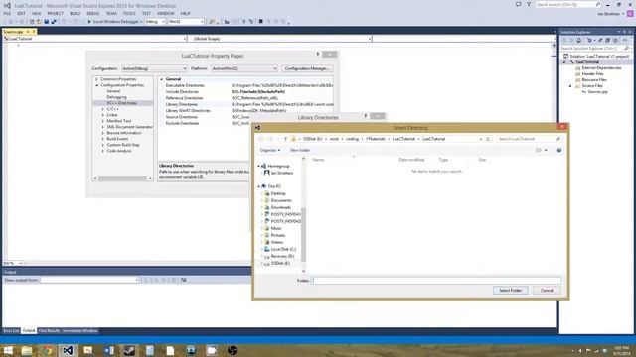Click Cancel in Select Directory dialog
The image size is (636, 357).
pos(547,291)
